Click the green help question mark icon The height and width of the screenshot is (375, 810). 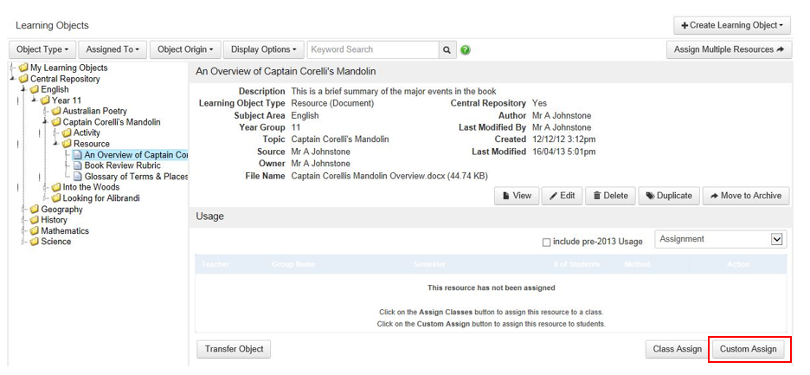coord(466,50)
